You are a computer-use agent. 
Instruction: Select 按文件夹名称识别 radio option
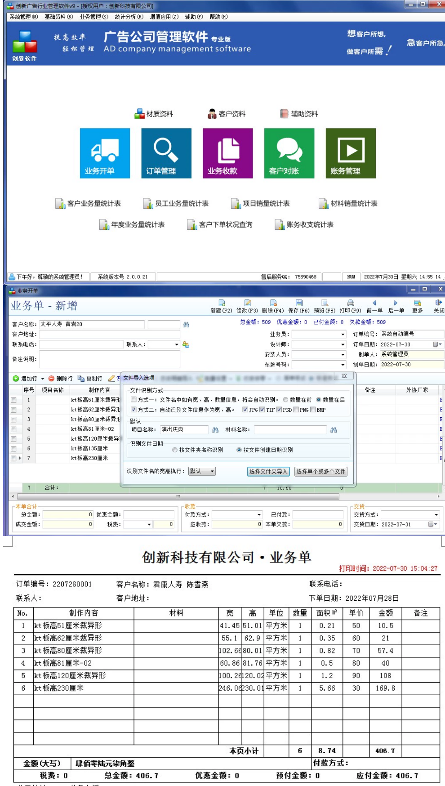click(x=175, y=450)
